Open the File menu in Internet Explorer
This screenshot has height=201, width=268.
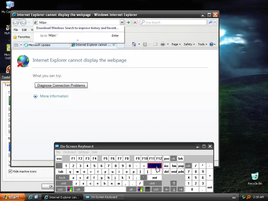pyautogui.click(x=16, y=30)
